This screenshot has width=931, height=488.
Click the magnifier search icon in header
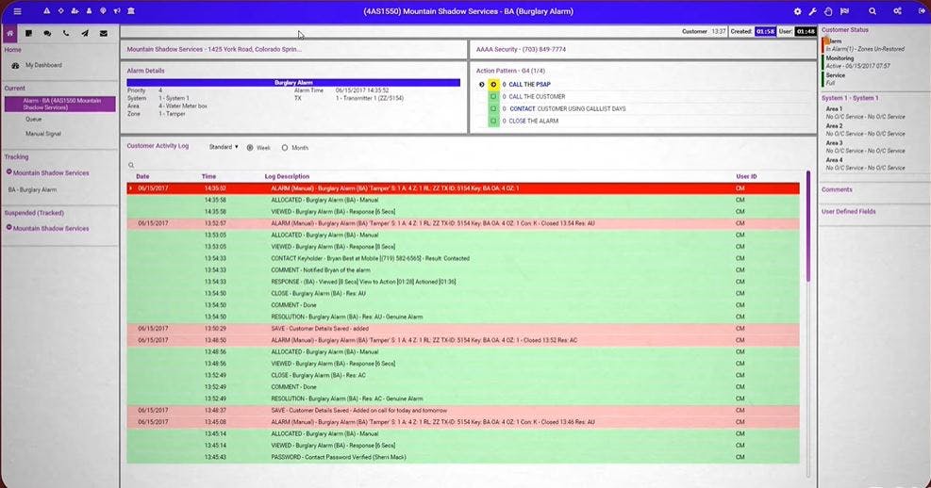(x=873, y=11)
